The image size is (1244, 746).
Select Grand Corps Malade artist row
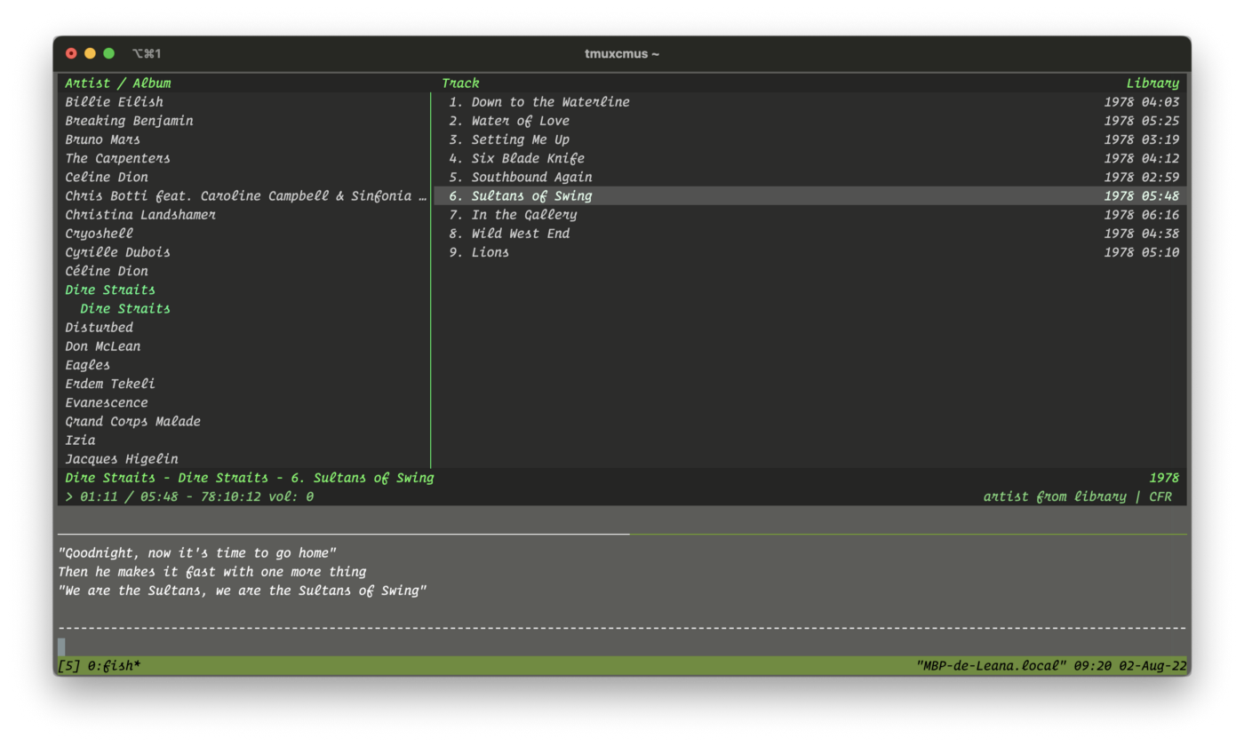132,421
